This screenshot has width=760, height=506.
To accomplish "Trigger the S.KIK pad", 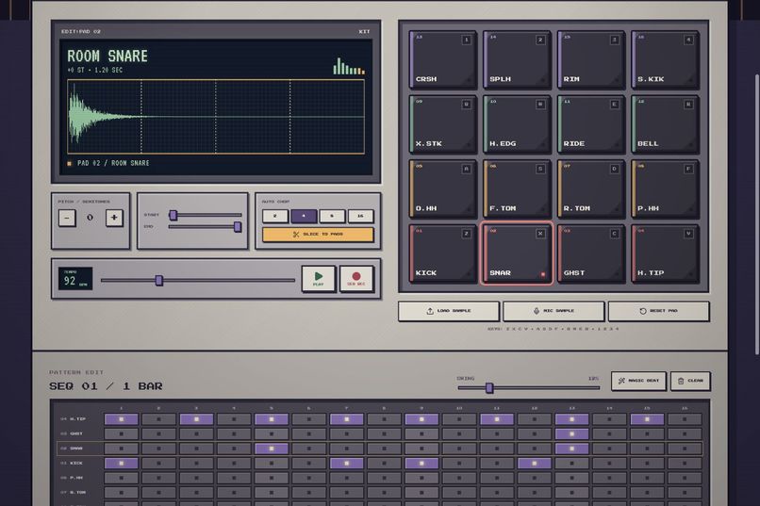I will 665,60.
